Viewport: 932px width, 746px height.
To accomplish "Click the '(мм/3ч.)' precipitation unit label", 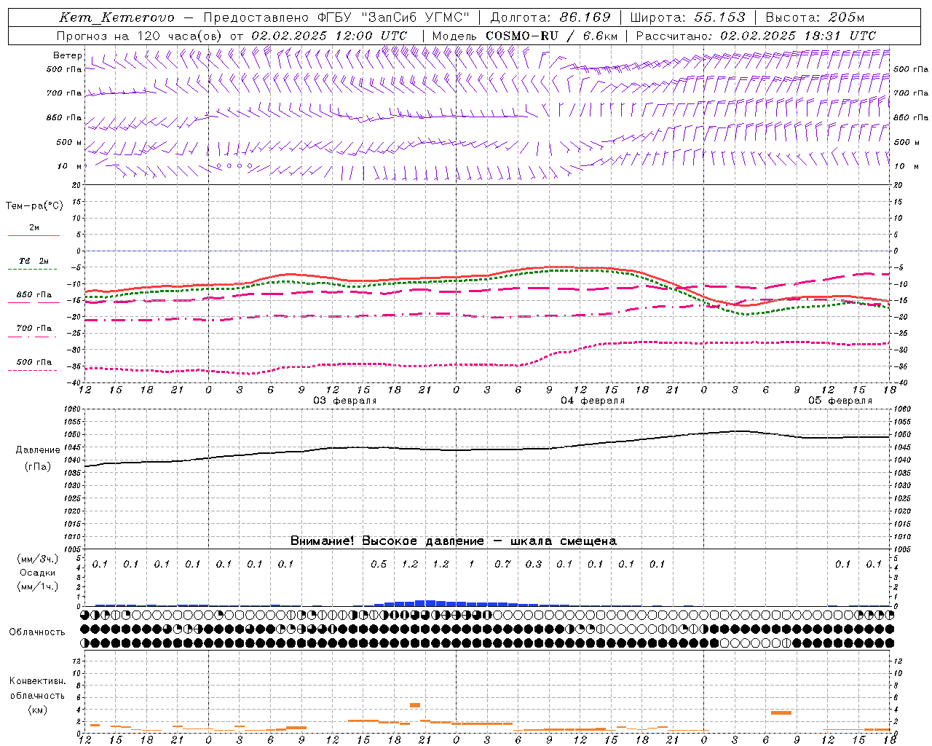I will click(x=37, y=559).
